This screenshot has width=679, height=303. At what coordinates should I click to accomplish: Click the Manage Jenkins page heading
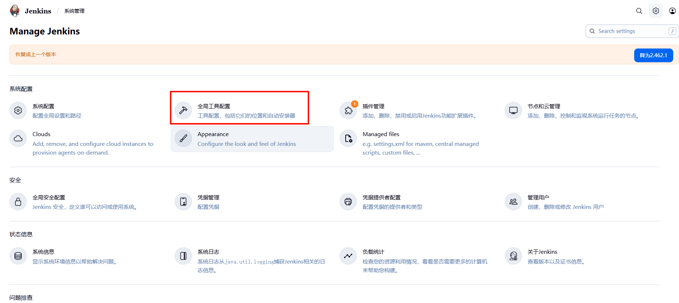45,31
